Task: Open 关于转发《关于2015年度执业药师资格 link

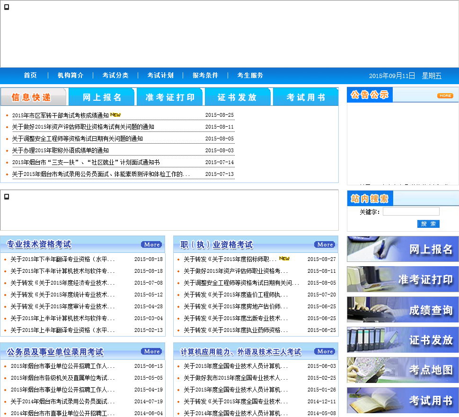Action: point(236,330)
